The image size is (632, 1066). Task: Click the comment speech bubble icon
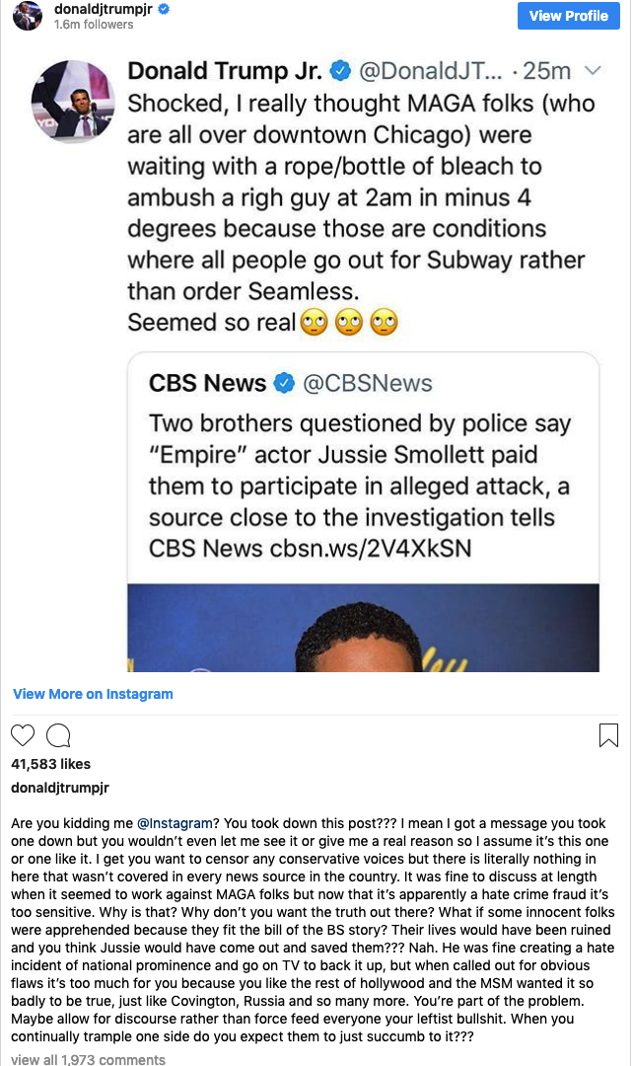coord(58,735)
